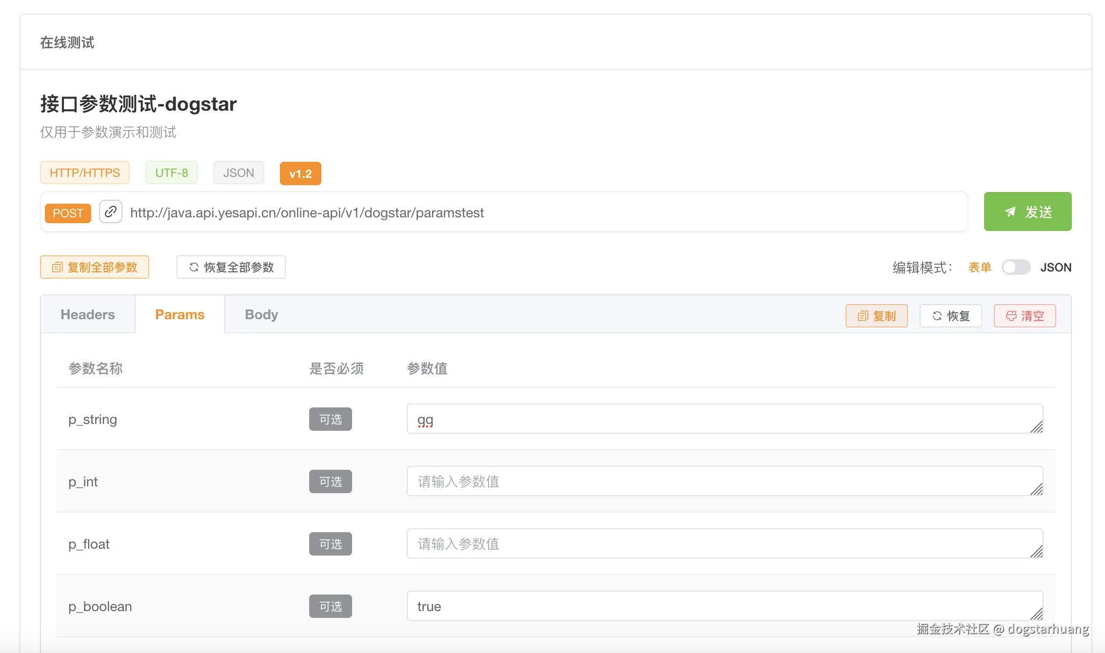The image size is (1105, 653).
Task: Click the 恢复 restore button in tab bar
Action: click(x=950, y=316)
